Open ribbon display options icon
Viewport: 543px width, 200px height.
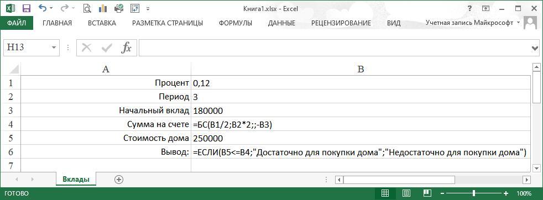[486, 8]
